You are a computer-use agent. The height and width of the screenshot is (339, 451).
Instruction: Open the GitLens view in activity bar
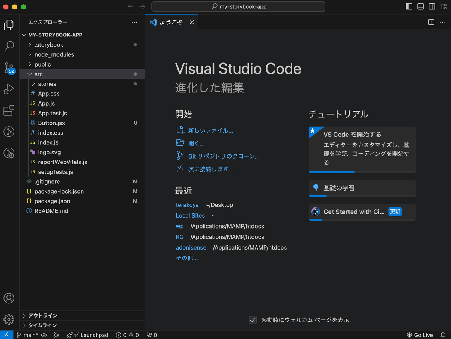(x=9, y=132)
